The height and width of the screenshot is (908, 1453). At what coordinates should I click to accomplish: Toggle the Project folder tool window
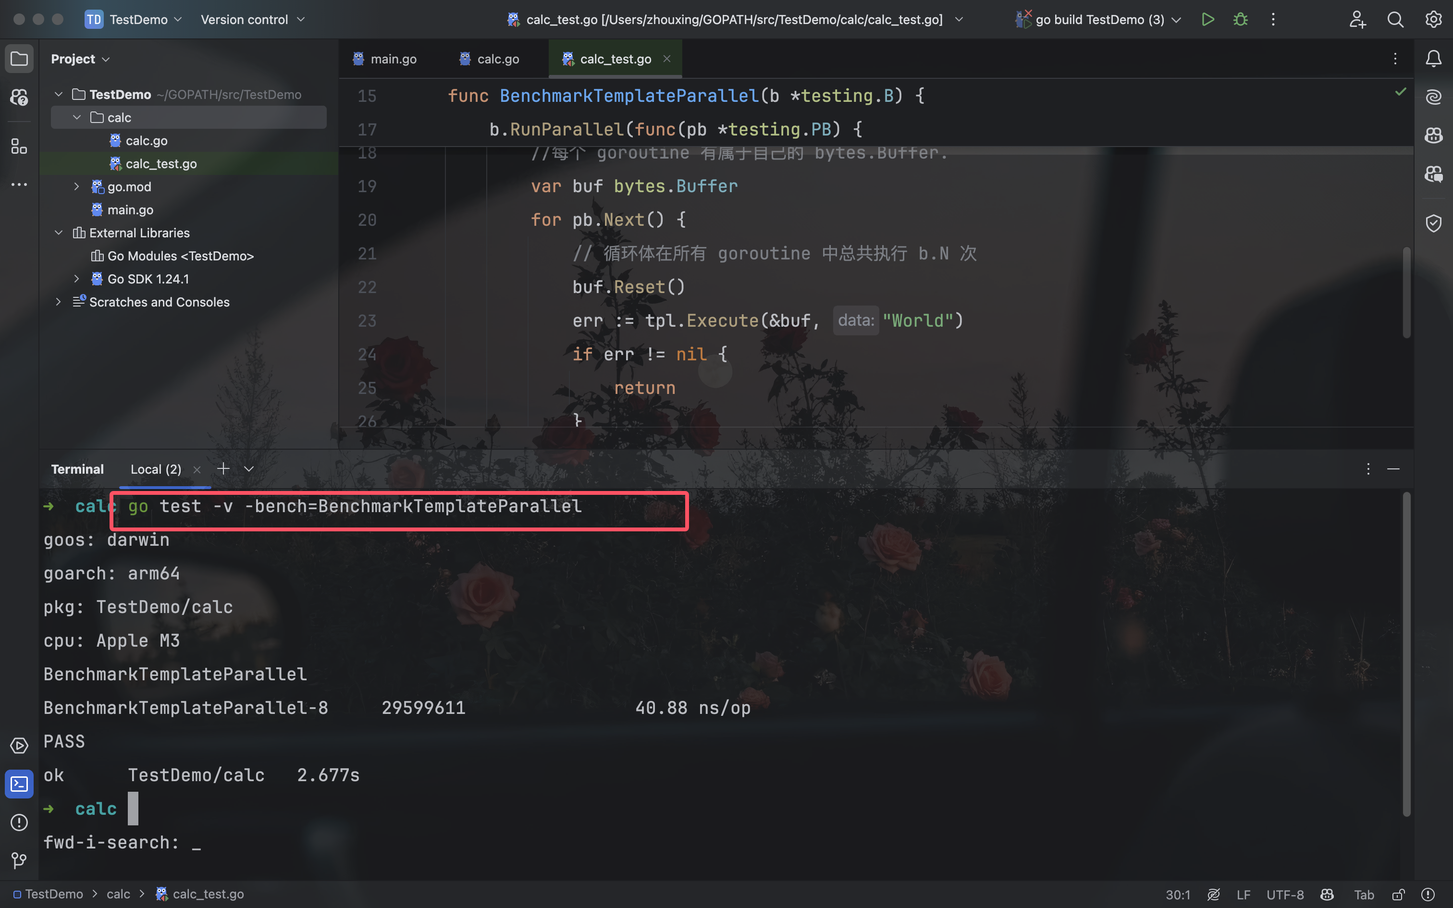click(x=19, y=59)
